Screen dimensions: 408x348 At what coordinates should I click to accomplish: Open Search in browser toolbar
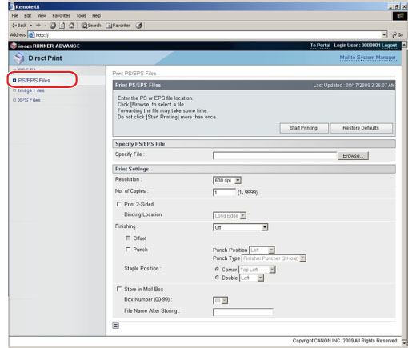point(91,26)
